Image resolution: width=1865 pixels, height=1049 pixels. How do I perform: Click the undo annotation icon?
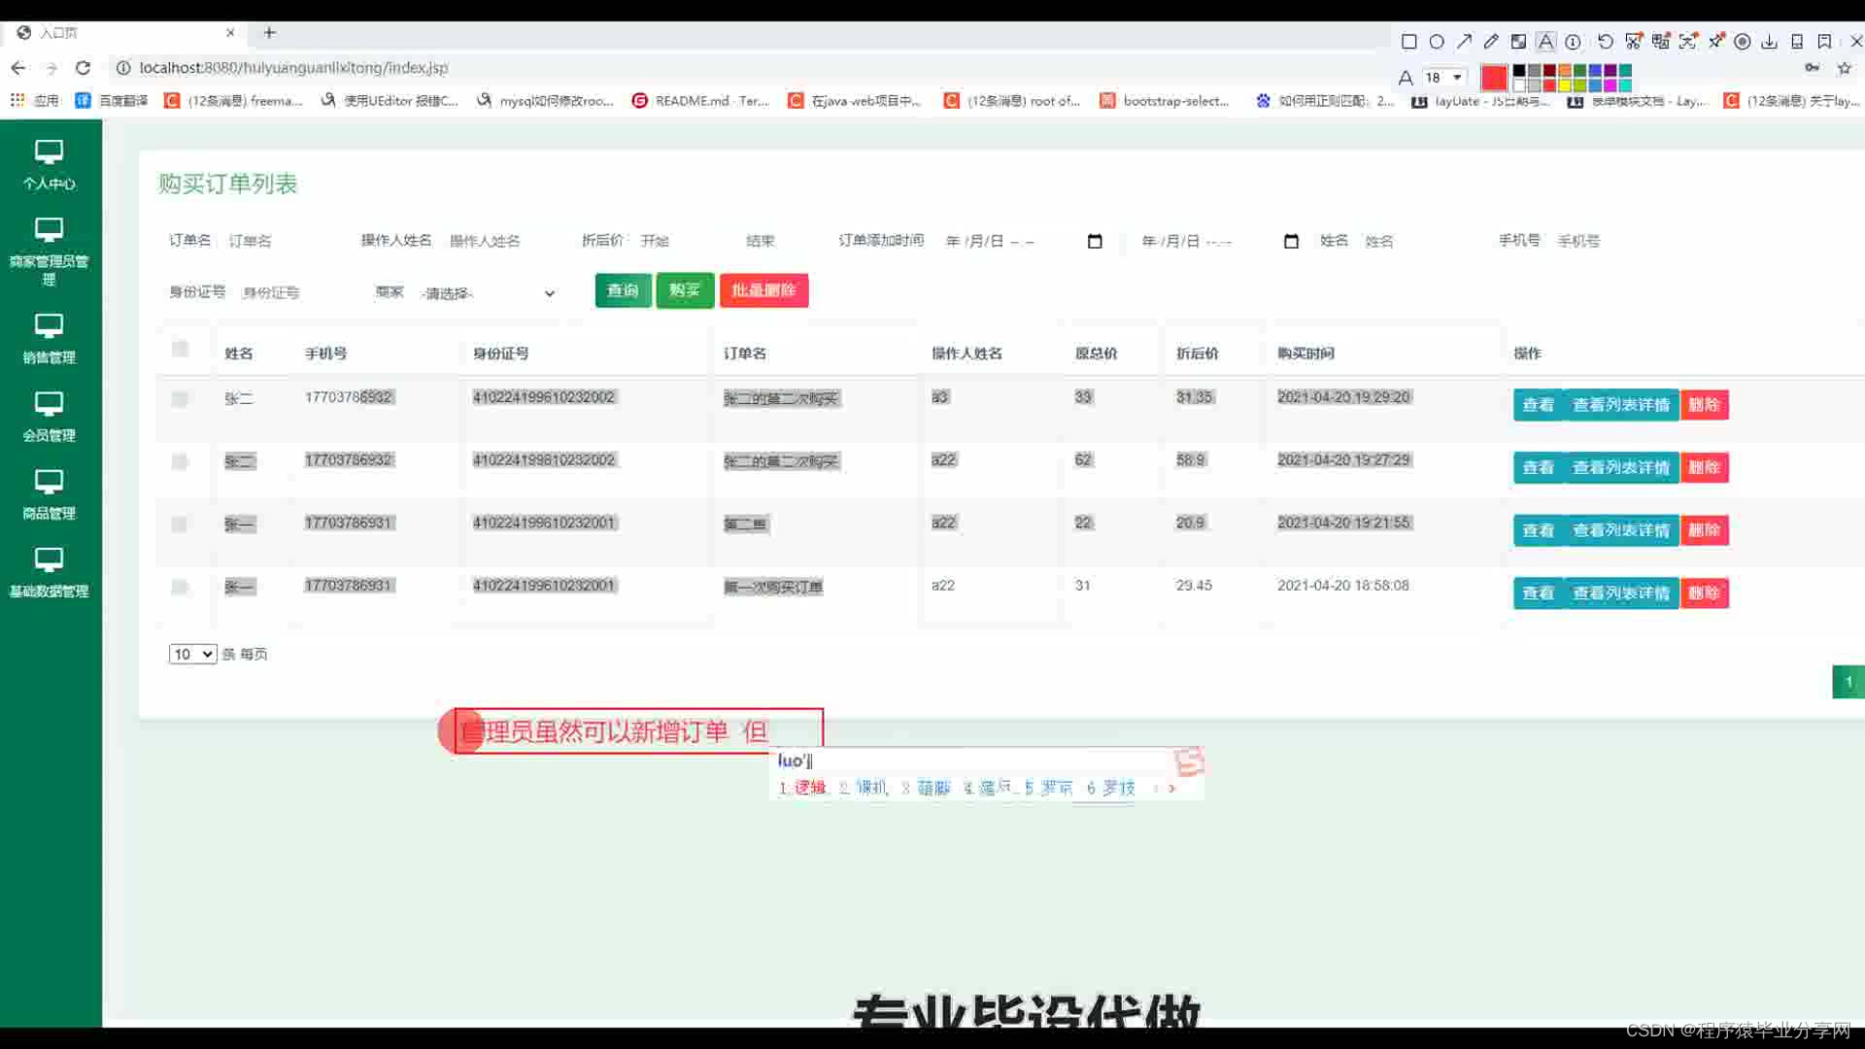pos(1605,42)
